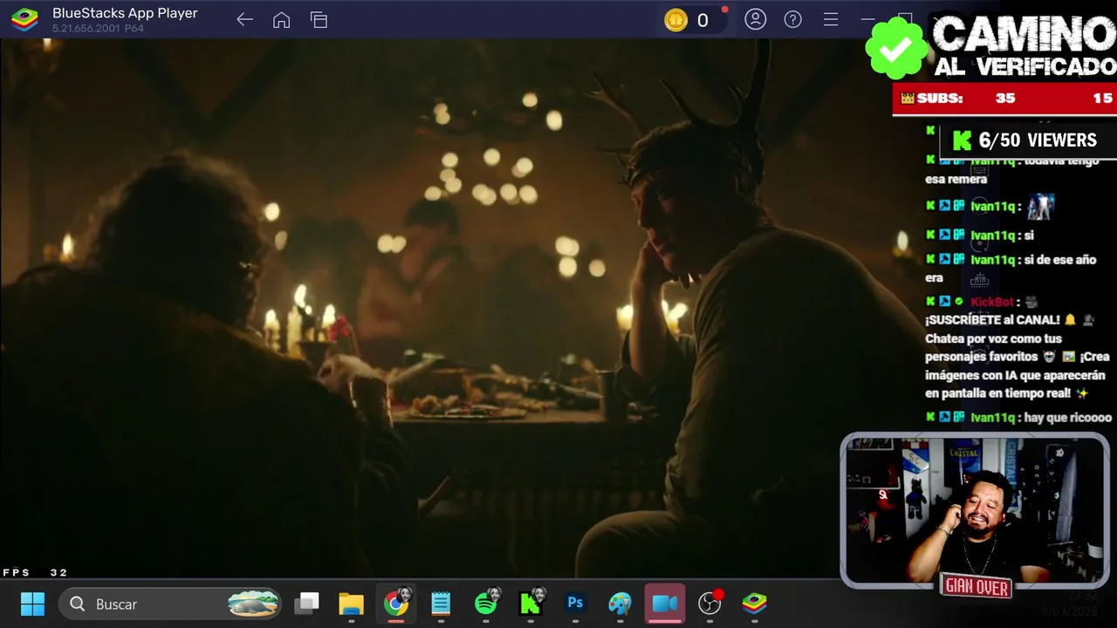Open the BlueStacks help menu
1117x628 pixels.
pos(793,19)
